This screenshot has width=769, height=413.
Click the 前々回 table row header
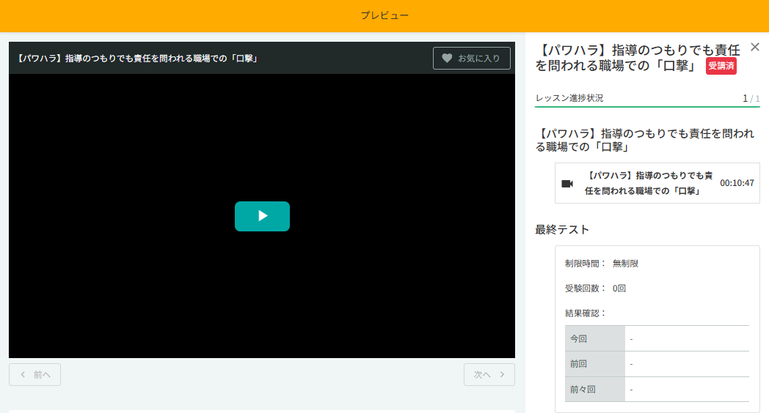(595, 390)
